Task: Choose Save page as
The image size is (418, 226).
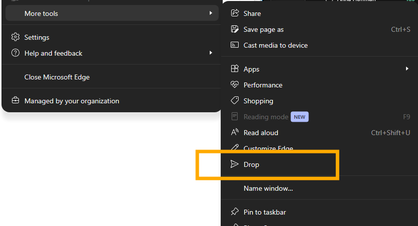Action: click(x=319, y=29)
